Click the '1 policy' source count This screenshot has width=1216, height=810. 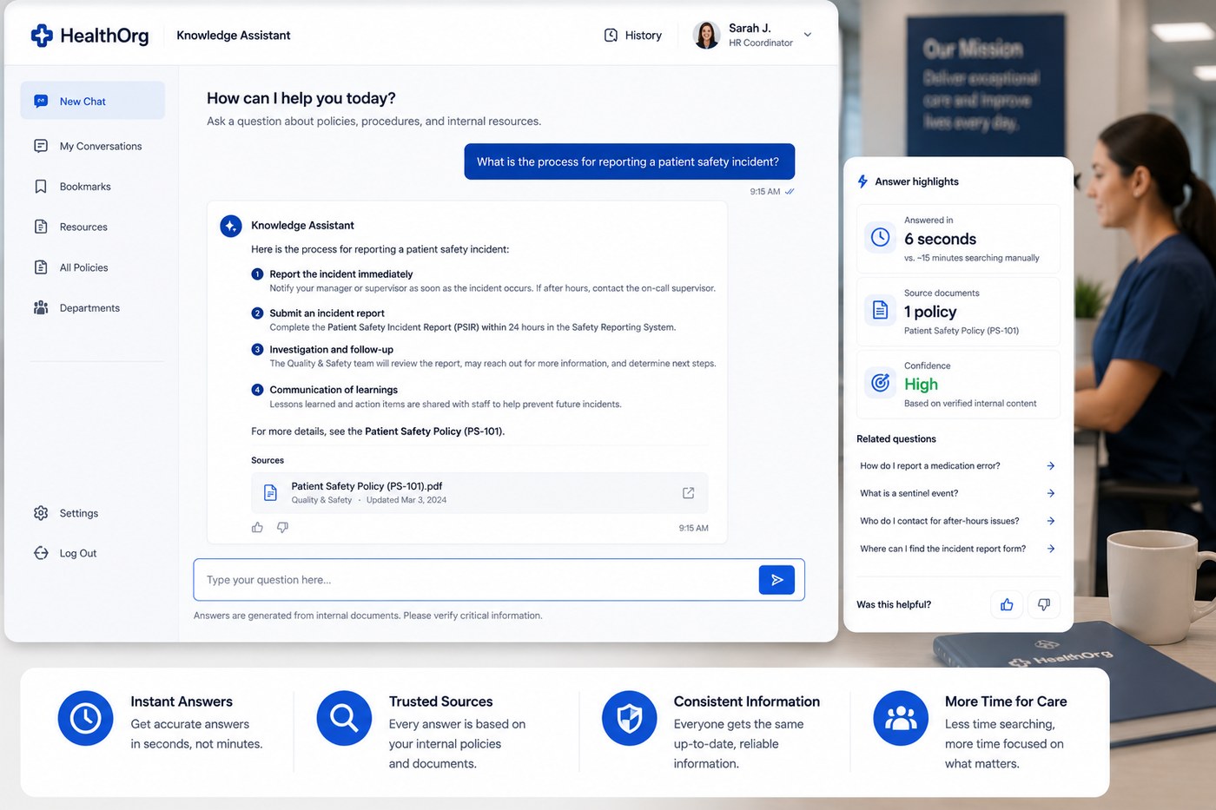930,312
